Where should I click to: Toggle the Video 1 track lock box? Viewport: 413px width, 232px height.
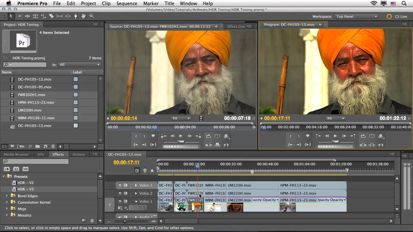131,201
